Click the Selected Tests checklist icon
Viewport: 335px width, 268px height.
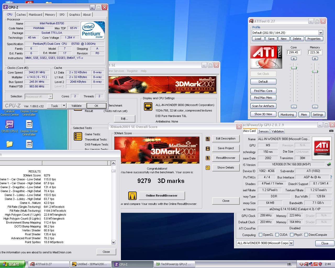tap(78, 136)
